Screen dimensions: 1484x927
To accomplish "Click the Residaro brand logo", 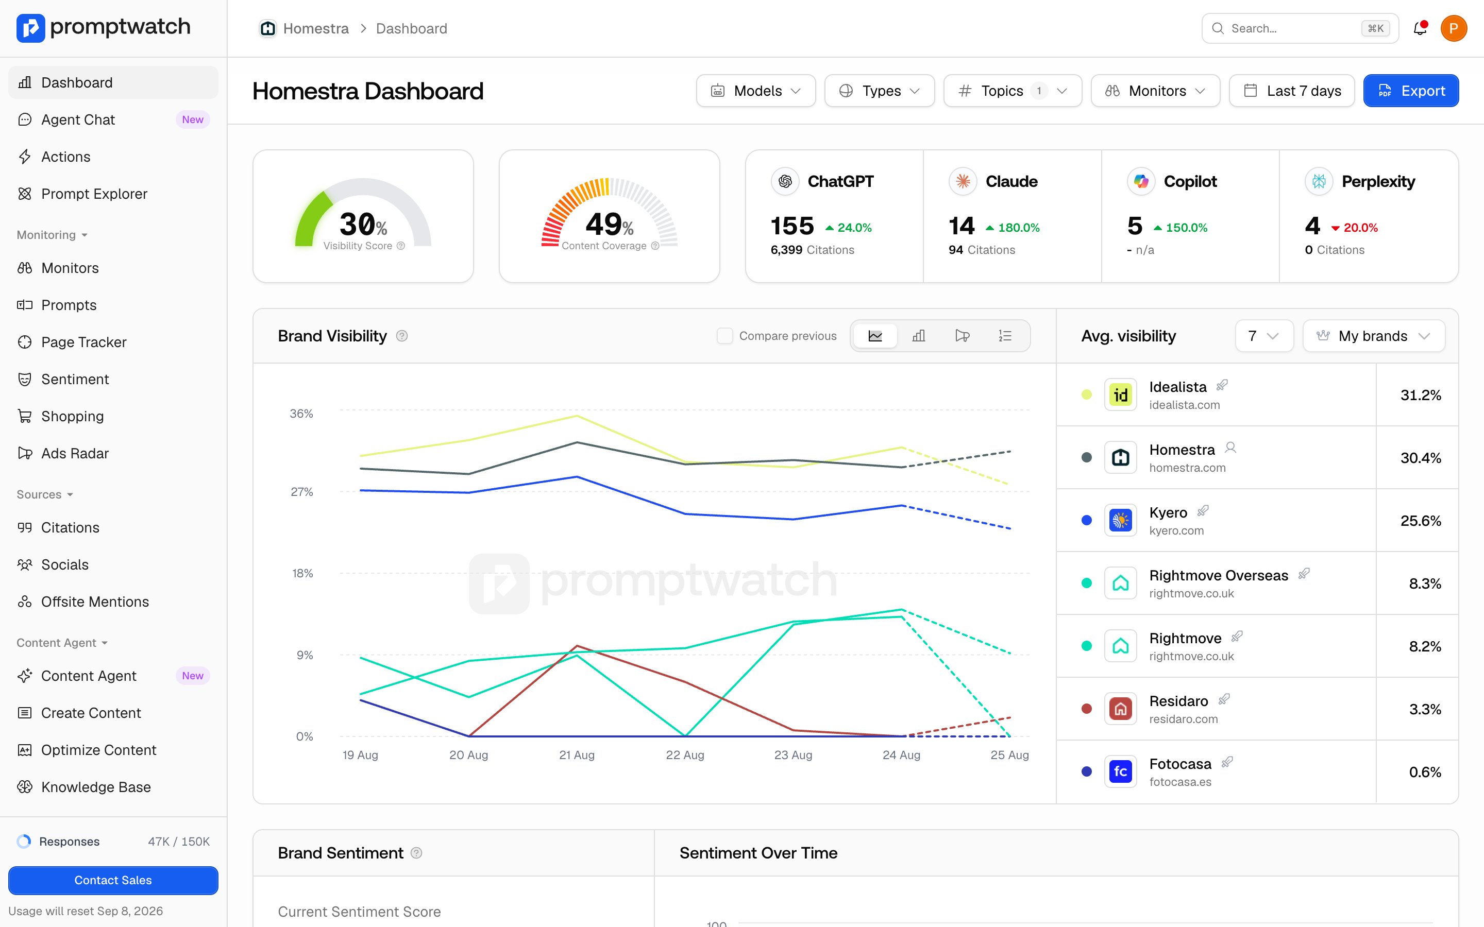I will tap(1120, 709).
